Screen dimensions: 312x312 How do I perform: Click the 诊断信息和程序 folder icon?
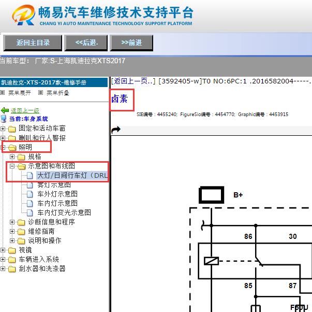21,222
